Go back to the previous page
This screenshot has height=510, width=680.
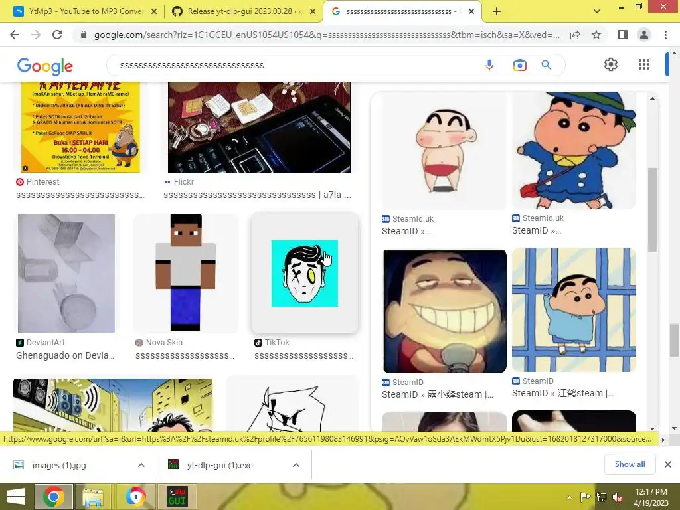coord(15,35)
